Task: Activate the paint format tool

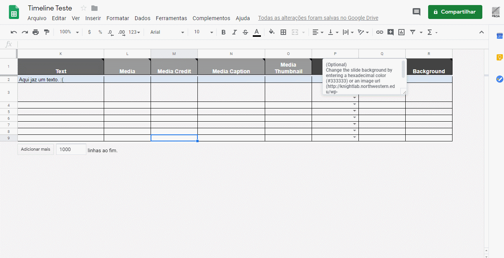Action: [46, 32]
